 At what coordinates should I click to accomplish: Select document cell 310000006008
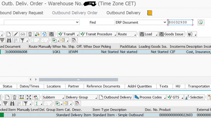pos(16,52)
